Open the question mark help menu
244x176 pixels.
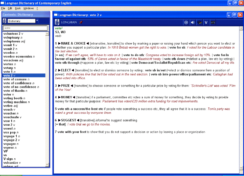pos(37,8)
